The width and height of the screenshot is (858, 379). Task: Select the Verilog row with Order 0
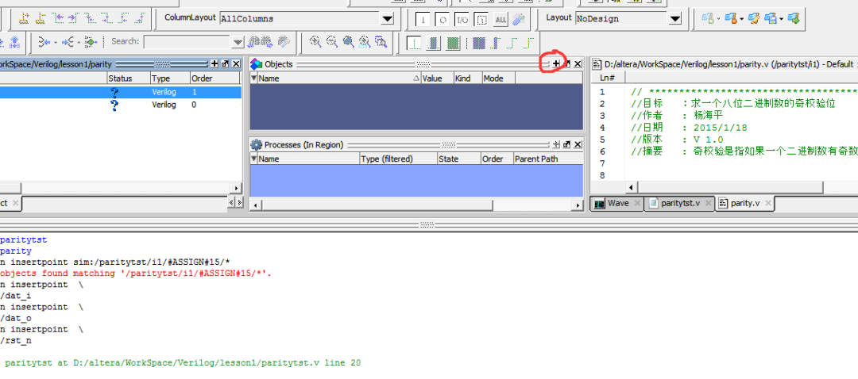click(121, 105)
